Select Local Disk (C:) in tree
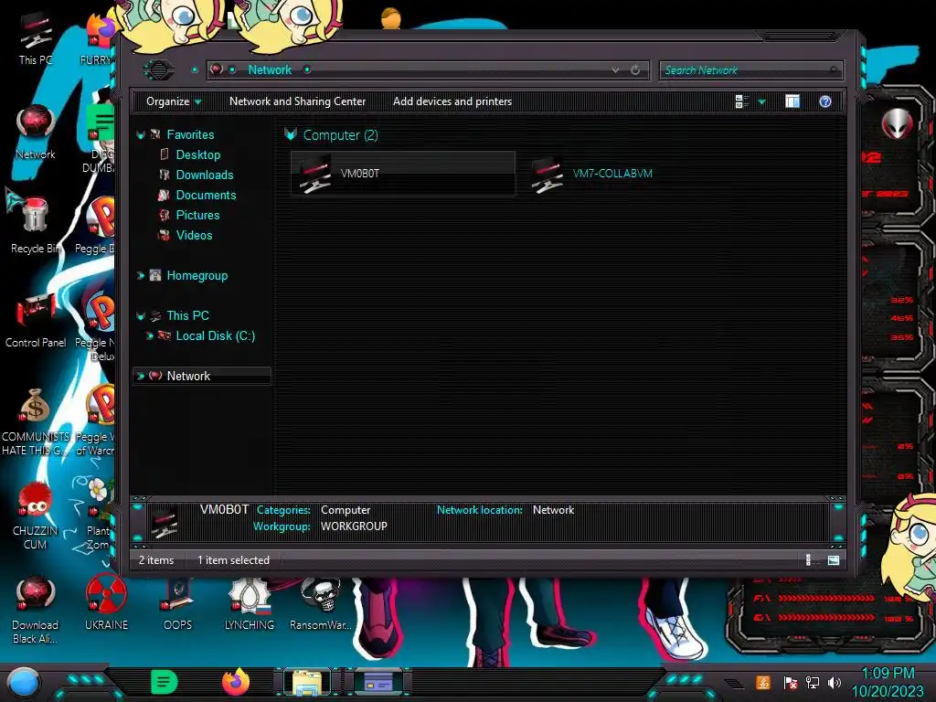Image resolution: width=936 pixels, height=702 pixels. [x=215, y=336]
